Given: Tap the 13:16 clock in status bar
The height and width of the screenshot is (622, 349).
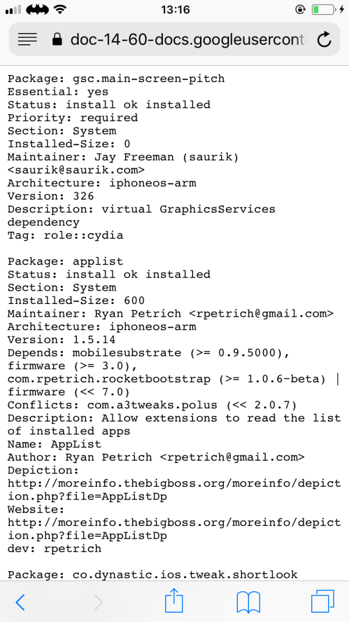Looking at the screenshot, I should coord(174,10).
